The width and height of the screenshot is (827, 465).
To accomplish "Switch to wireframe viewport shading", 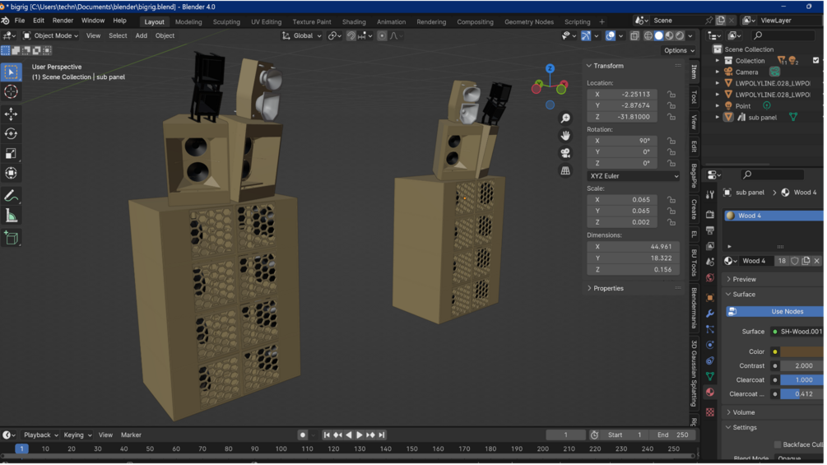I will click(650, 36).
